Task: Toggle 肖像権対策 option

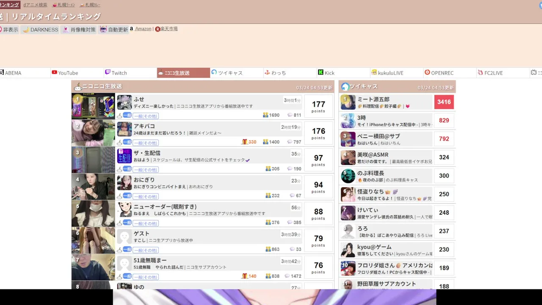Action: coord(79,30)
